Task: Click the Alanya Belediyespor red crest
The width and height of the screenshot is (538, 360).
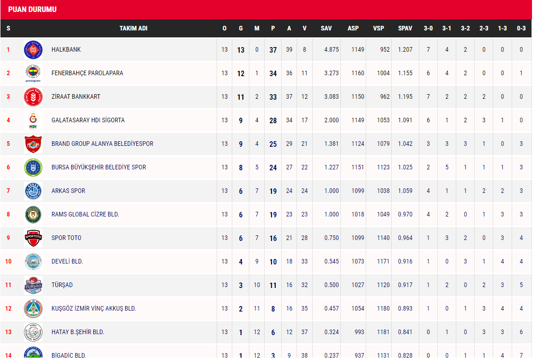Action: (33, 144)
